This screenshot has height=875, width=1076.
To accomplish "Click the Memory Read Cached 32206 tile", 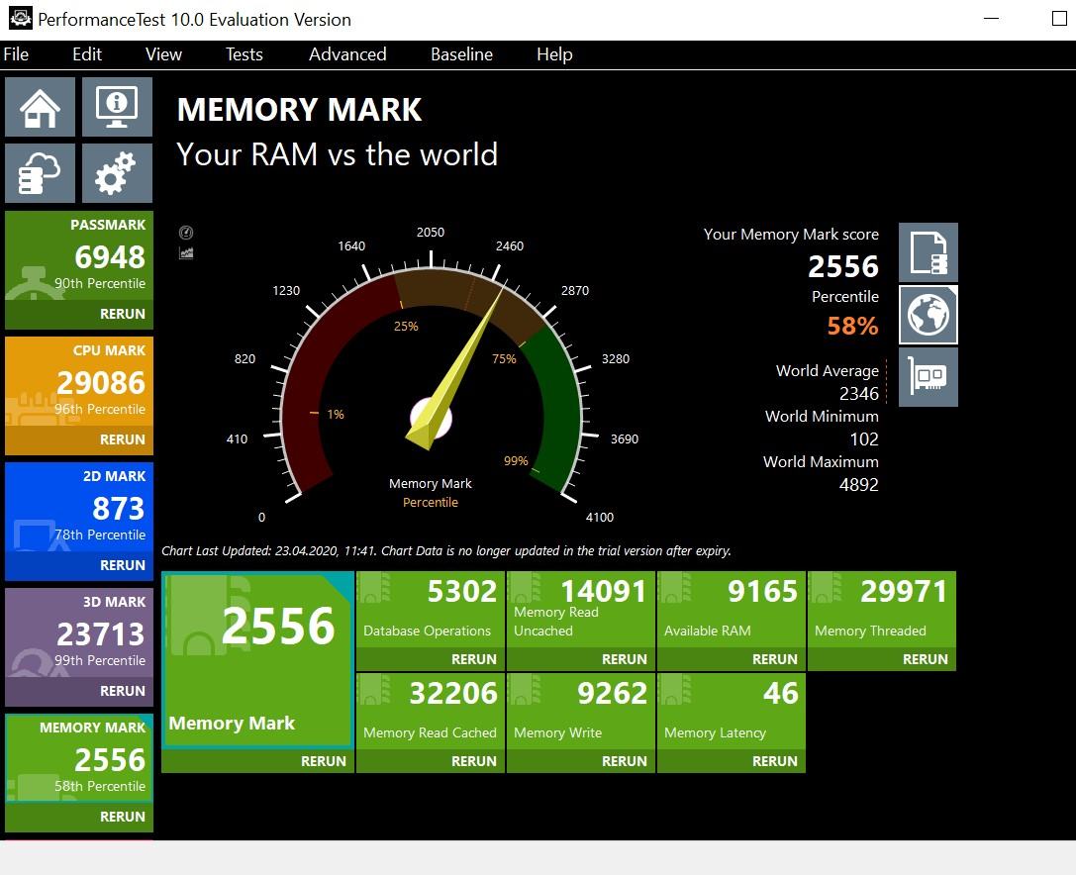I will 431,712.
